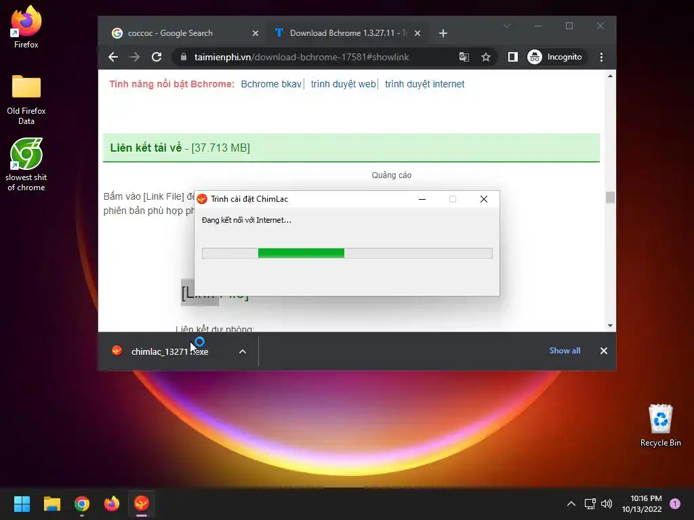694x520 pixels.
Task: Click the ChimLac installer title icon
Action: click(x=202, y=199)
